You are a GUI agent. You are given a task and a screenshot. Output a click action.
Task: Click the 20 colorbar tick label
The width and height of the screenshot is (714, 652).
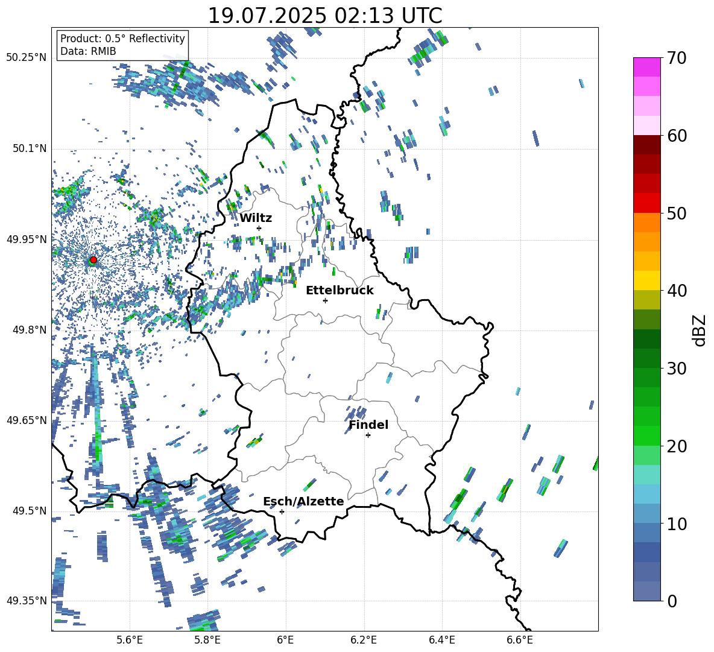tap(677, 446)
